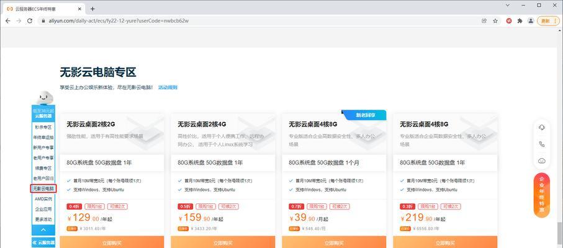Click the ¥39.90 price

coord(302,218)
